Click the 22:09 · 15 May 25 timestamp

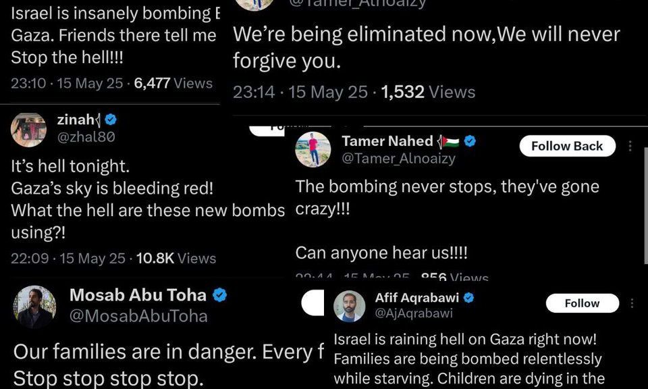(67, 258)
